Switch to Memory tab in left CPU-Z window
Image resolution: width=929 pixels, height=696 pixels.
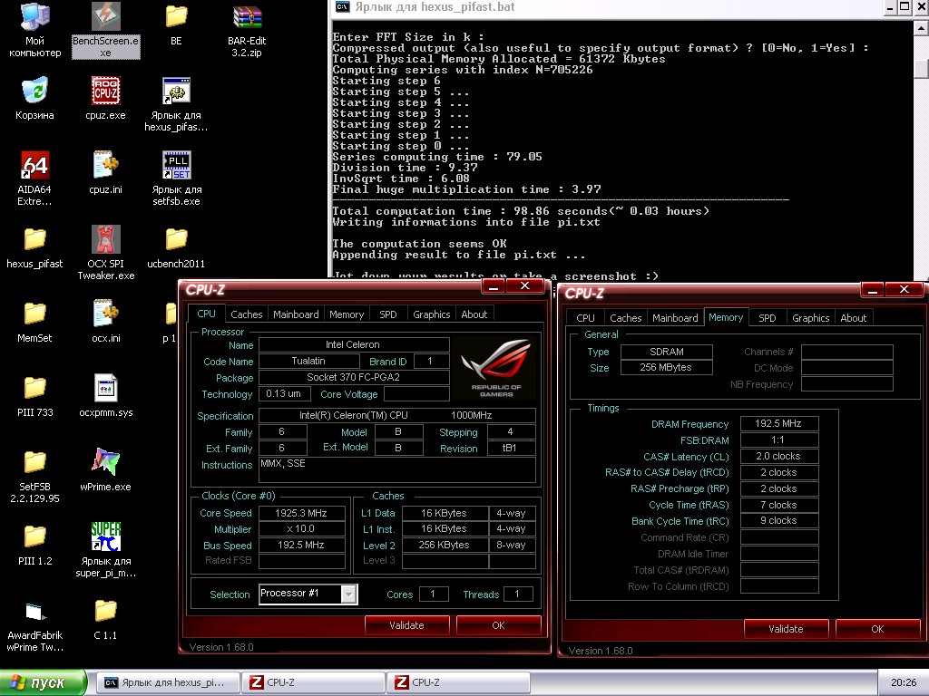point(347,314)
